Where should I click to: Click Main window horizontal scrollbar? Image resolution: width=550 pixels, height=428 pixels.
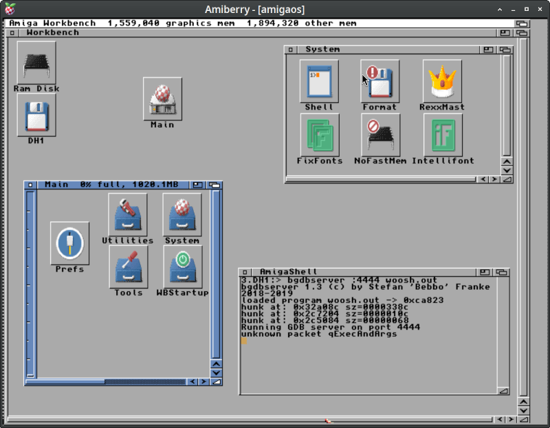coord(106,382)
